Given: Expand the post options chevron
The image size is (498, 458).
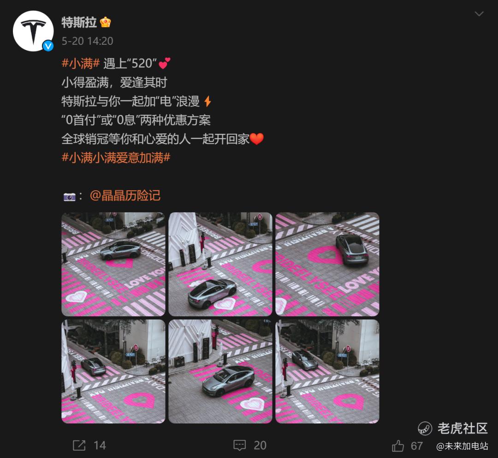Looking at the screenshot, I should 479,14.
